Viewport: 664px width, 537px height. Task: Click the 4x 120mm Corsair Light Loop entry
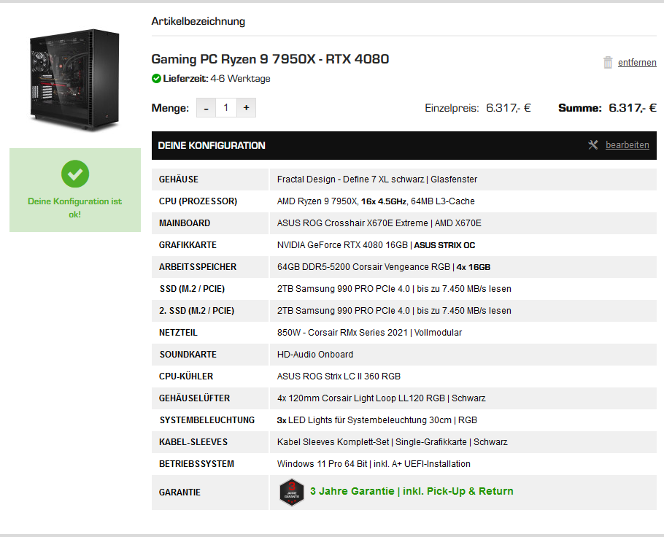click(381, 398)
